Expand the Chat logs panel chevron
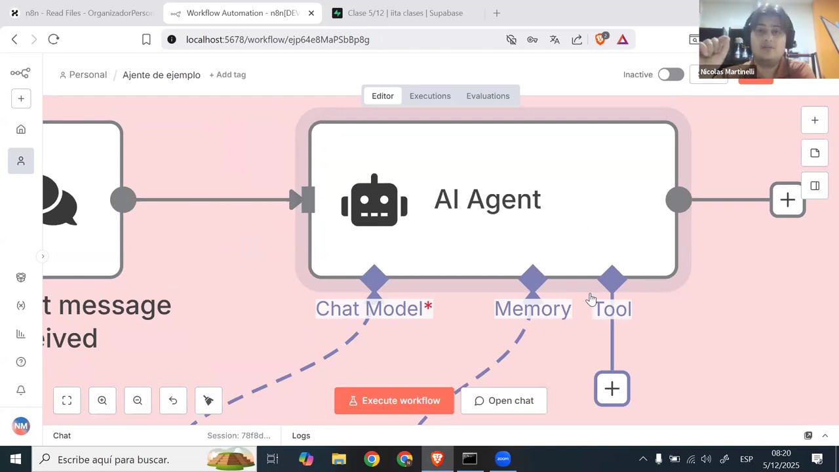Screen dimensions: 839x472 pyautogui.click(x=825, y=435)
